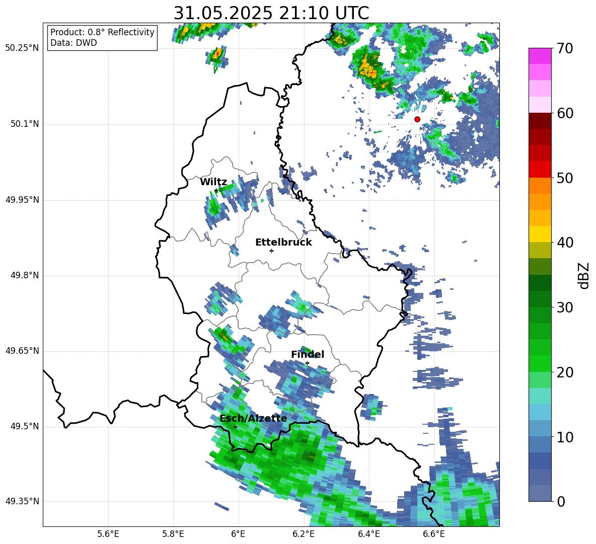The image size is (596, 544).
Task: Click the Esch/Alzette location cross marker
Action: click(x=235, y=427)
